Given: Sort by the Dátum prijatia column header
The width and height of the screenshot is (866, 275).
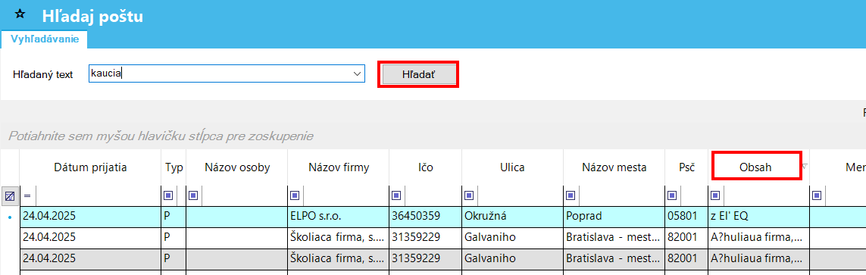Looking at the screenshot, I should (x=91, y=167).
